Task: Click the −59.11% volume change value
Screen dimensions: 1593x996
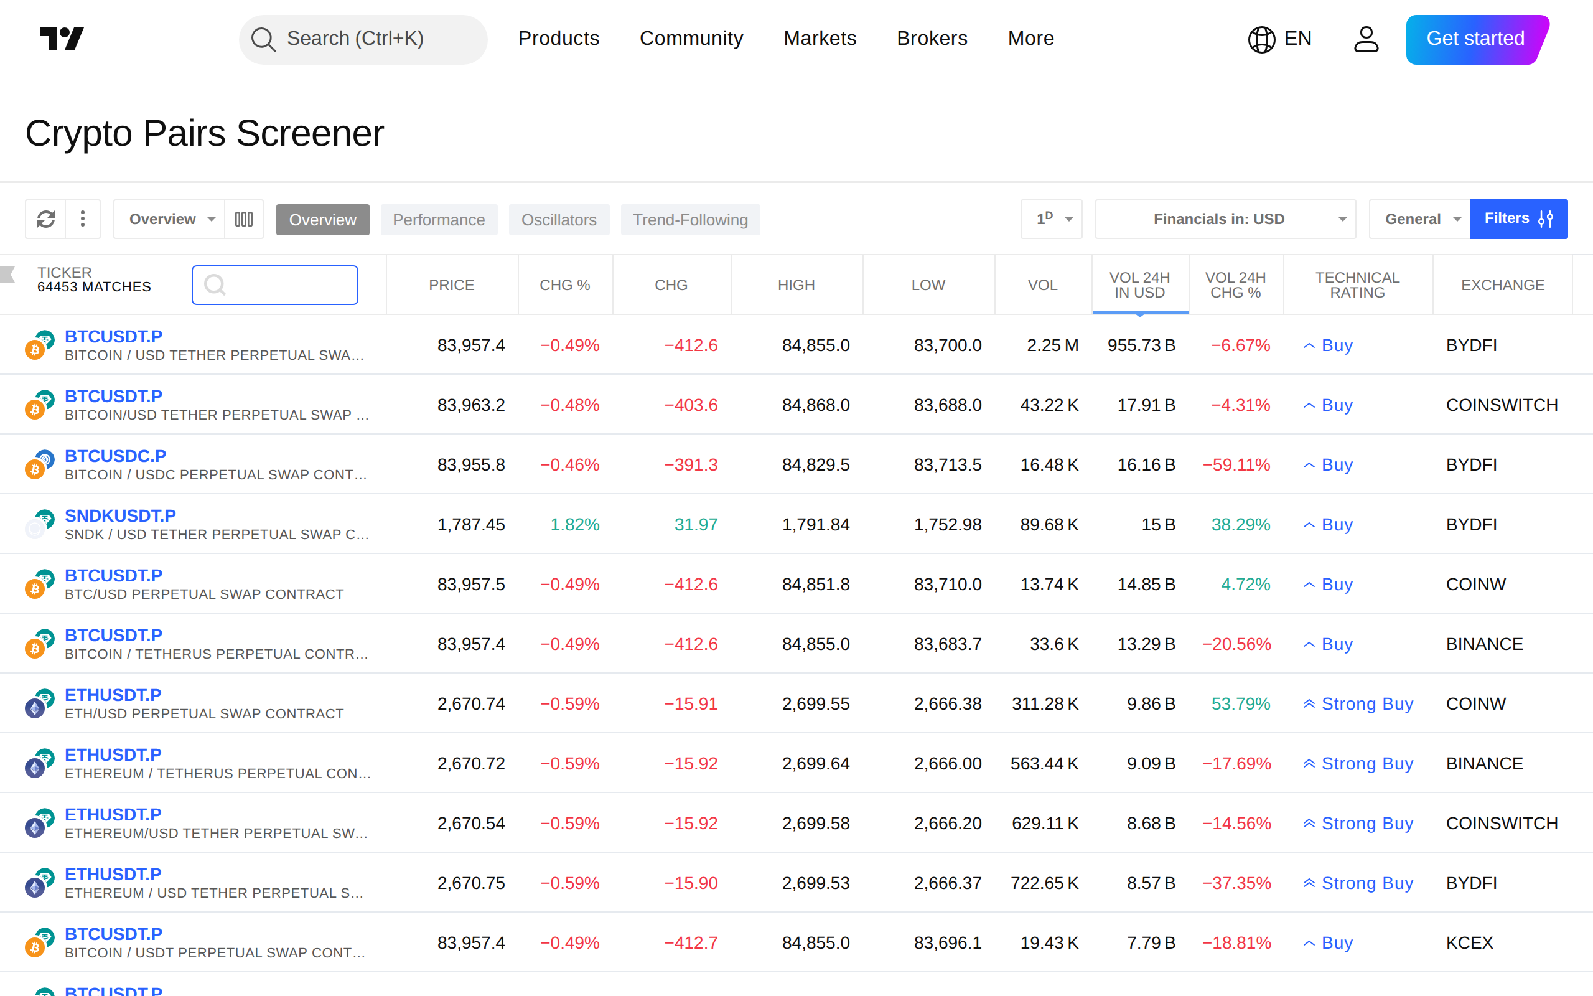Action: tap(1236, 464)
